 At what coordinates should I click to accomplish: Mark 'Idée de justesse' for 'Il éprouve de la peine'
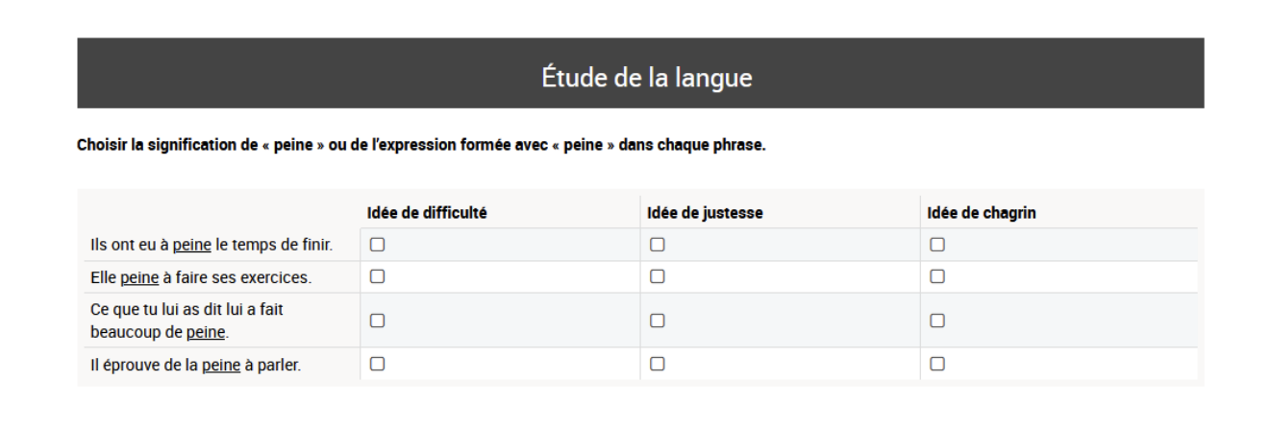coord(657,364)
